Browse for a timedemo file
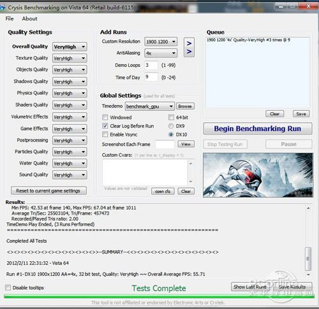The width and height of the screenshot is (319, 309). [185, 106]
